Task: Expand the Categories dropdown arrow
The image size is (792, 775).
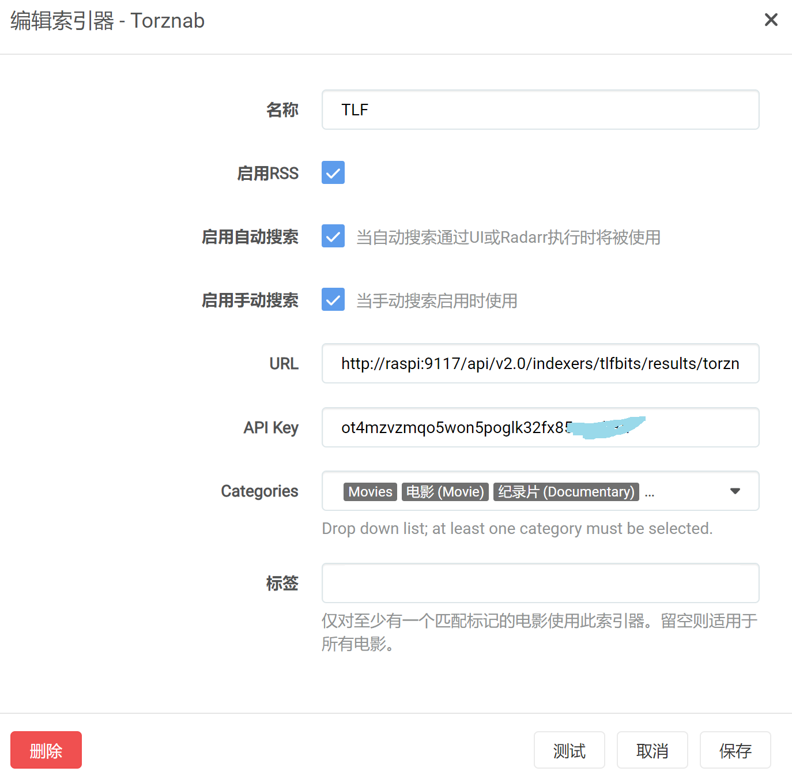Action: click(735, 491)
